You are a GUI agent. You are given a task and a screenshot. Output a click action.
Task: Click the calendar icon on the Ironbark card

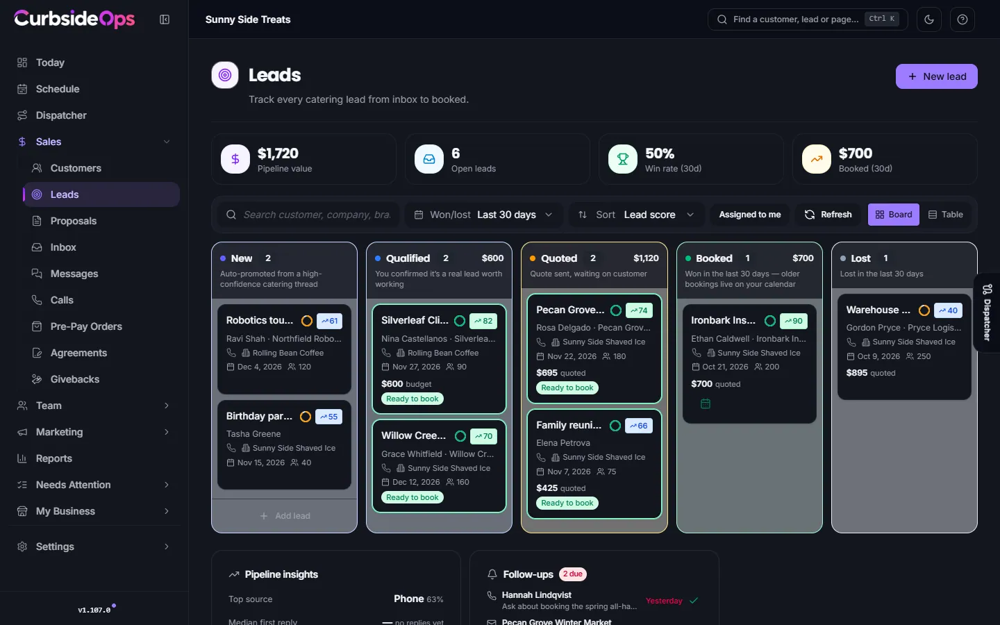(x=706, y=403)
